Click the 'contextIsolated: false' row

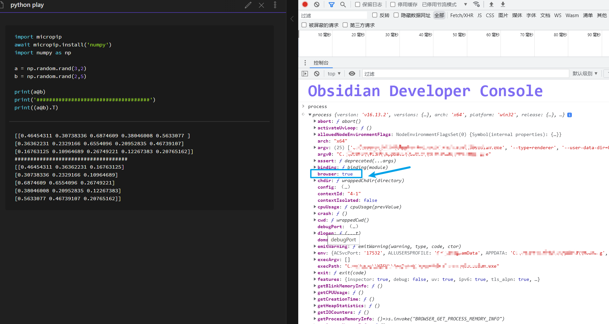(x=347, y=200)
